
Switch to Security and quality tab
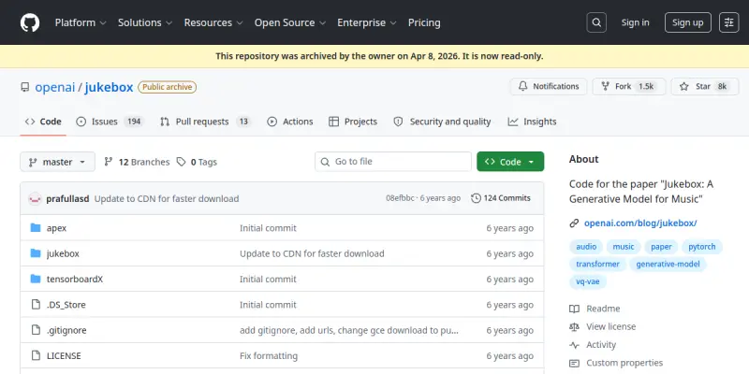pos(442,122)
